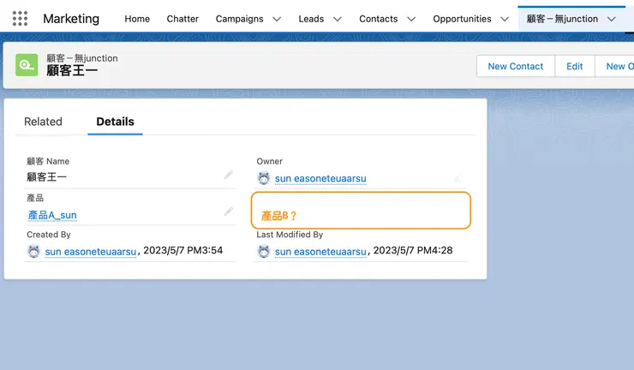Image resolution: width=634 pixels, height=370 pixels.
Task: Click the green custom object record icon
Action: coord(27,65)
